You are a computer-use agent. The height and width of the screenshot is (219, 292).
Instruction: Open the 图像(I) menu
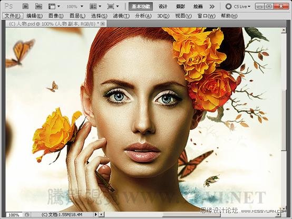coord(56,16)
